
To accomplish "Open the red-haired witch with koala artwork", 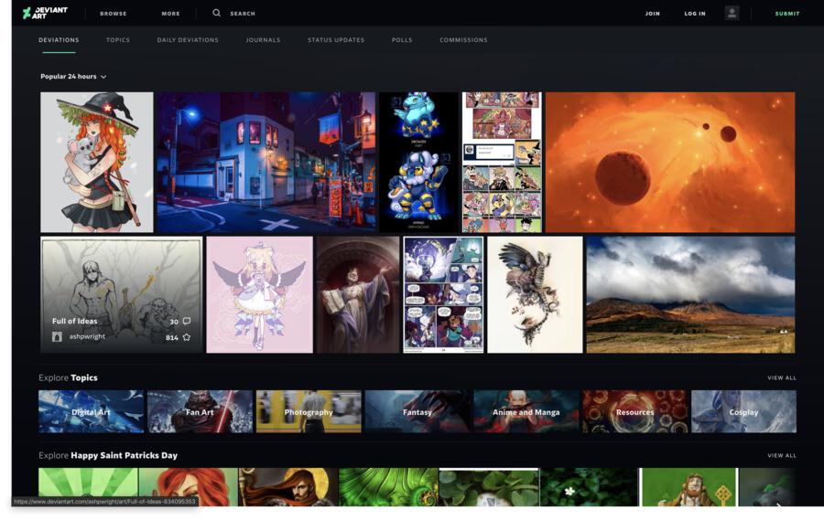I will coord(97,162).
